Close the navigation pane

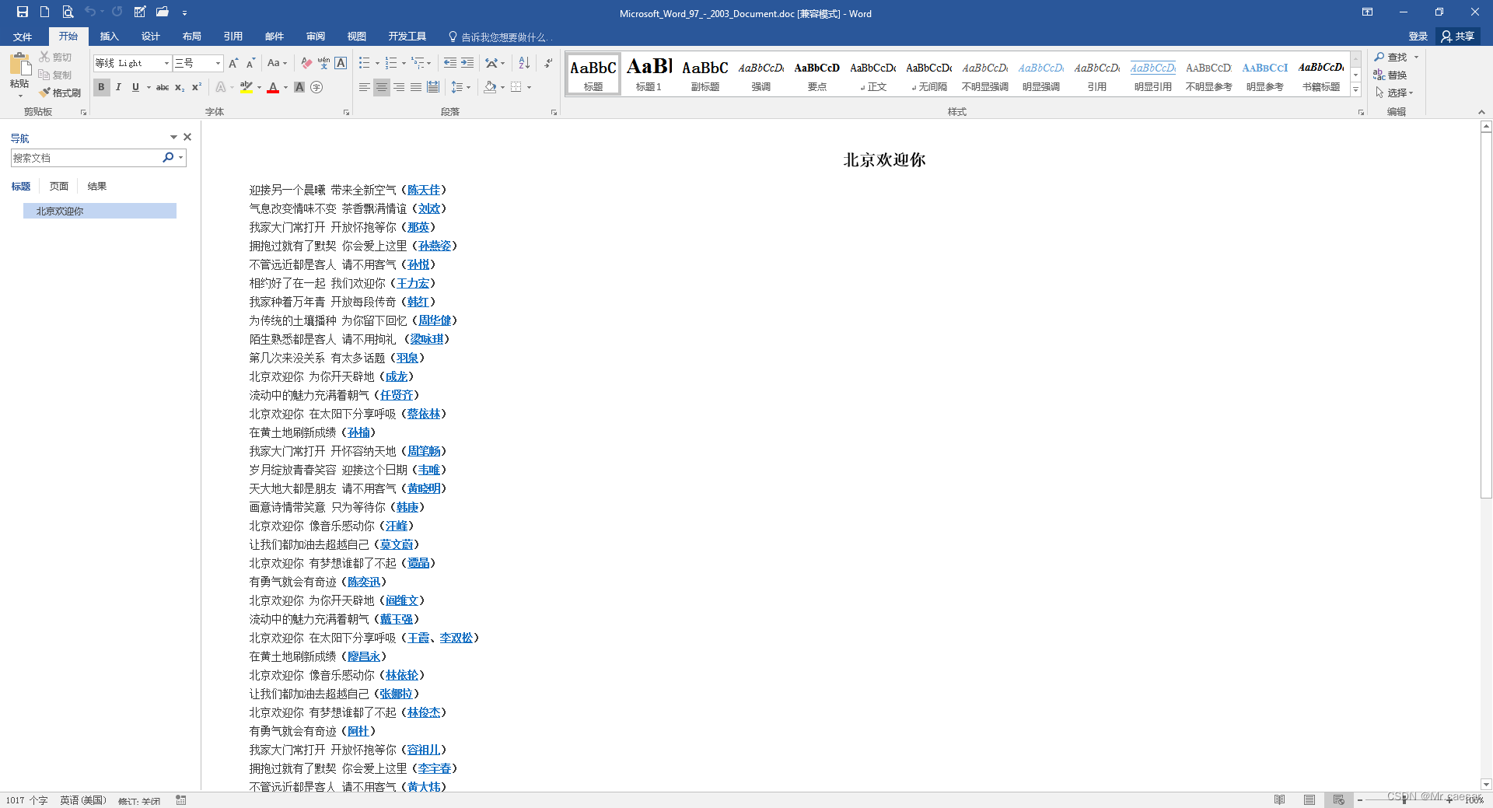click(187, 137)
